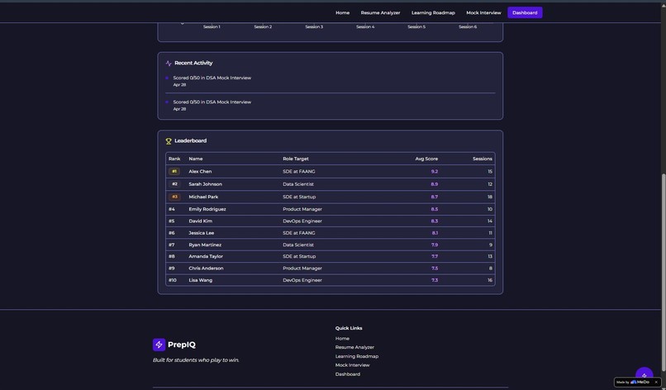This screenshot has width=666, height=390.
Task: Select Chris Anderson in the leaderboard
Action: (206, 269)
